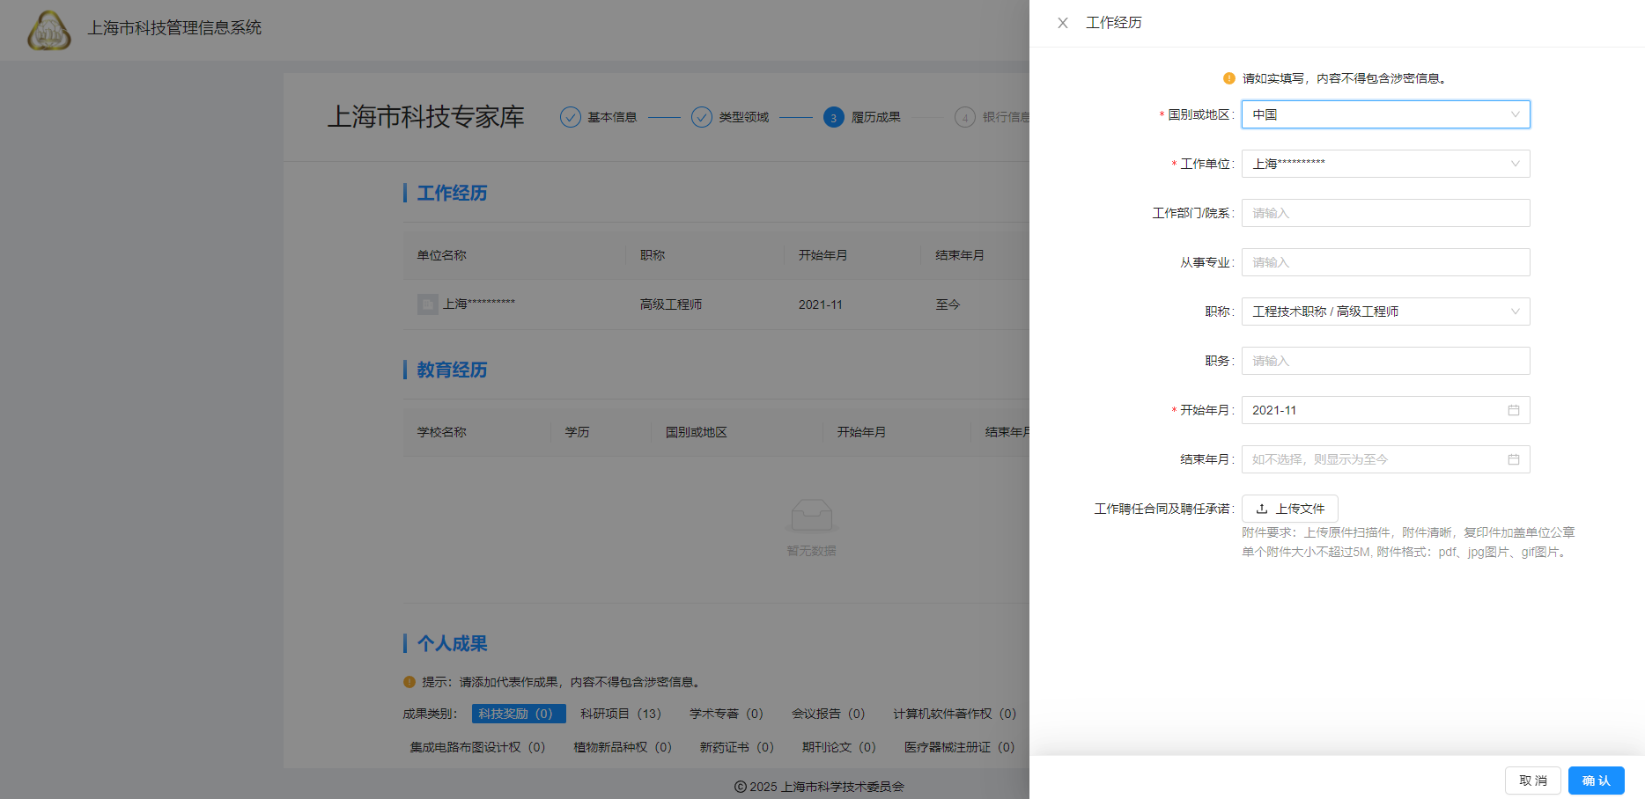This screenshot has width=1645, height=799.
Task: Focus the 工作部门/院系 input field
Action: click(1385, 213)
